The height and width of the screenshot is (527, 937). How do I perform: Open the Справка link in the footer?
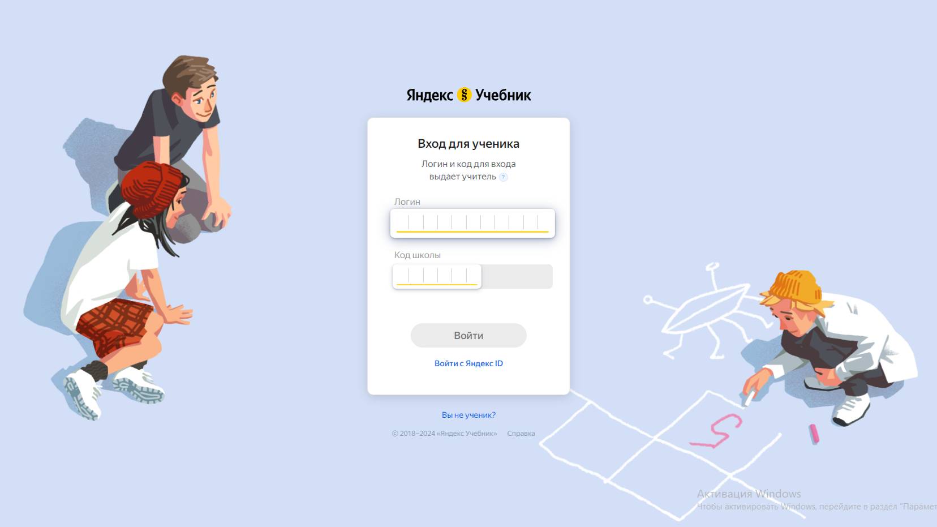point(521,434)
